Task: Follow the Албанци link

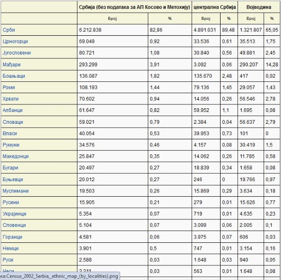Action: (13, 110)
